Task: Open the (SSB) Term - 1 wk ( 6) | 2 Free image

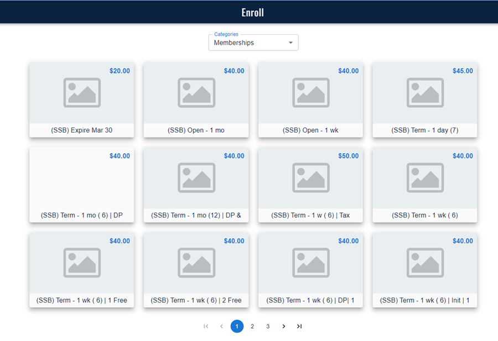Action: (x=196, y=263)
